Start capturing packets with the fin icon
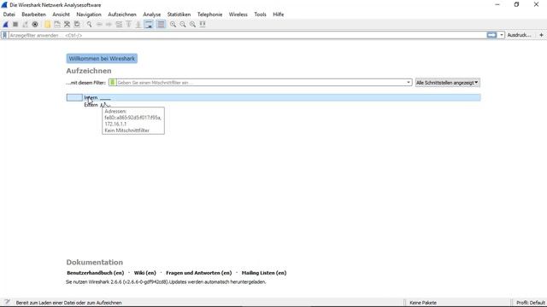 tap(5, 25)
